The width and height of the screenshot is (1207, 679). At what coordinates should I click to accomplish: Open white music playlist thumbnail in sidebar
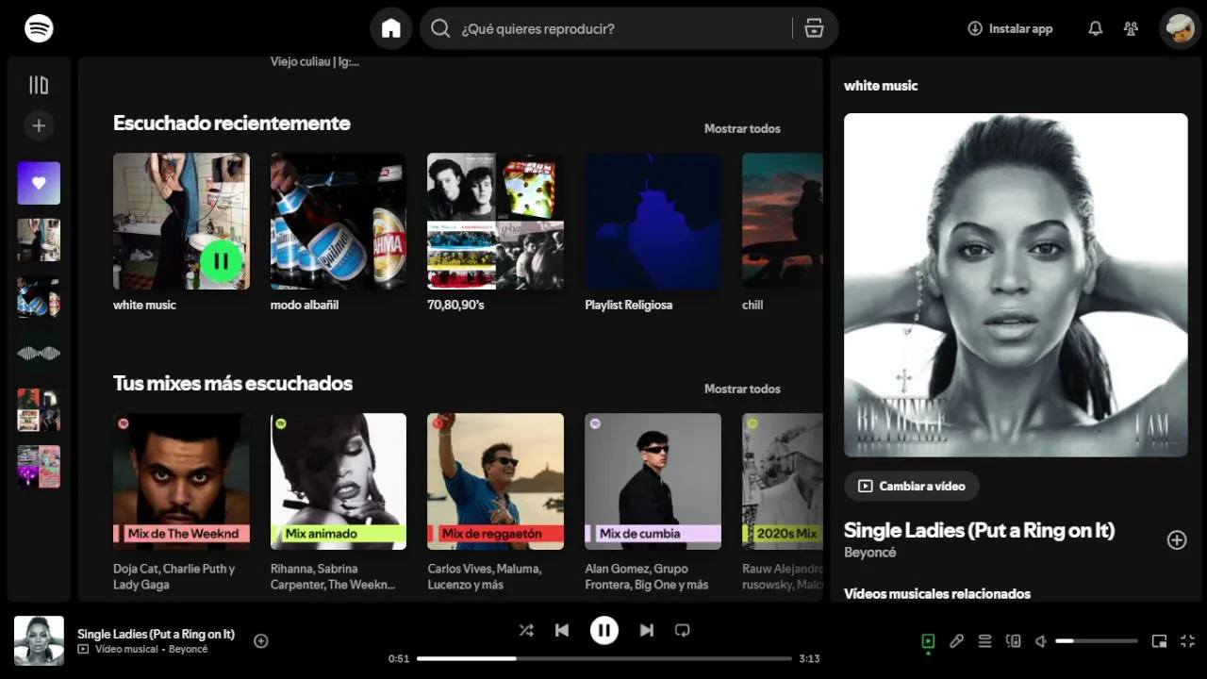tap(39, 240)
